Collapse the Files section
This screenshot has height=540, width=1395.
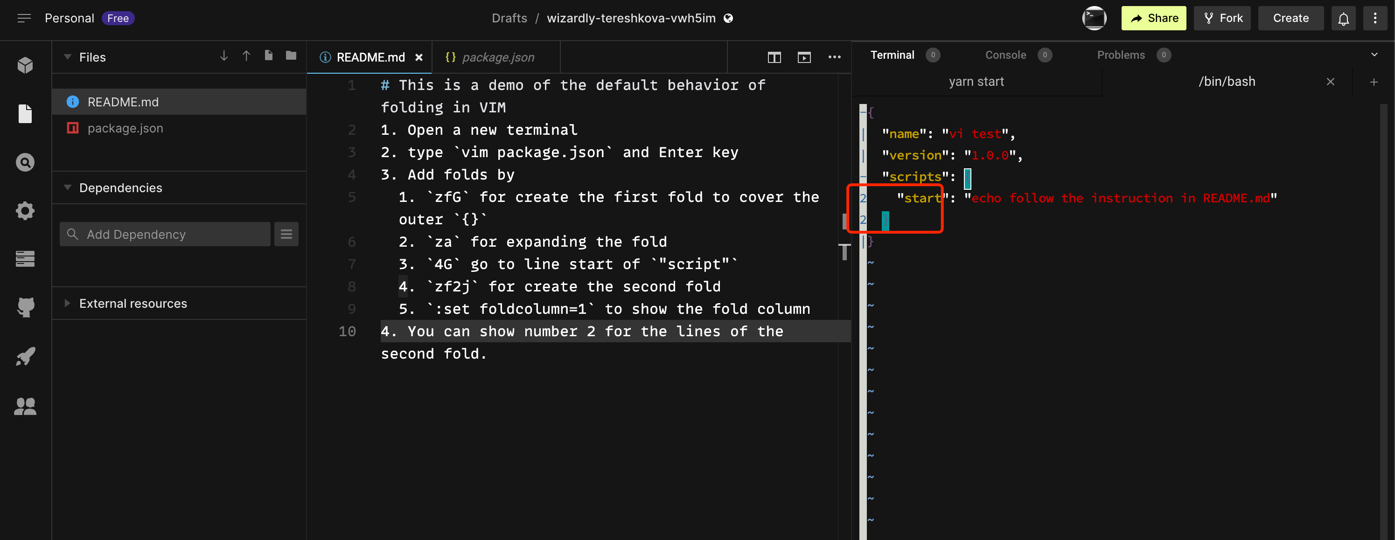(68, 57)
